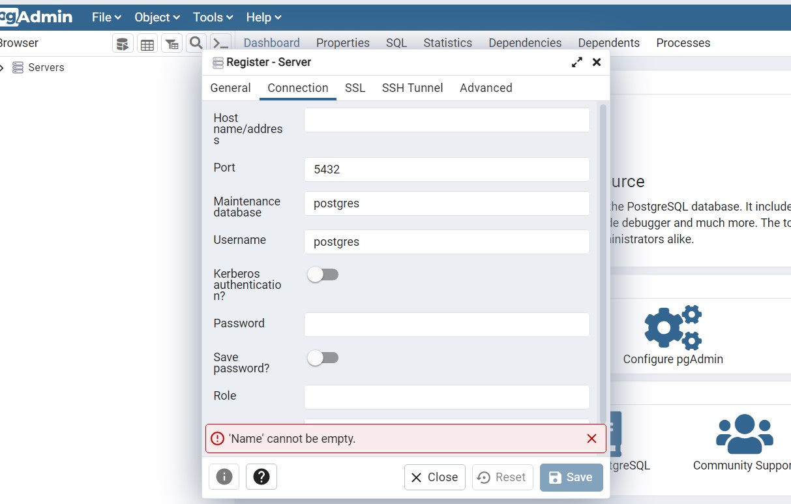Screen dimensions: 791x504
Task: Click the pgAdmin logo
Action: (36, 17)
